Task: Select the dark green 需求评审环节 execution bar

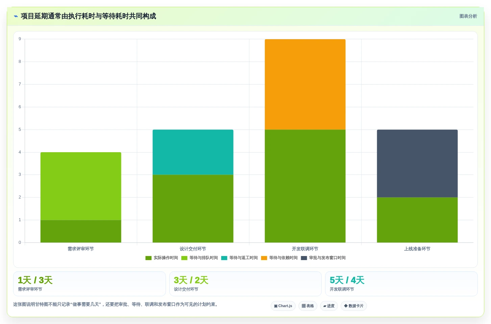Action: click(81, 231)
